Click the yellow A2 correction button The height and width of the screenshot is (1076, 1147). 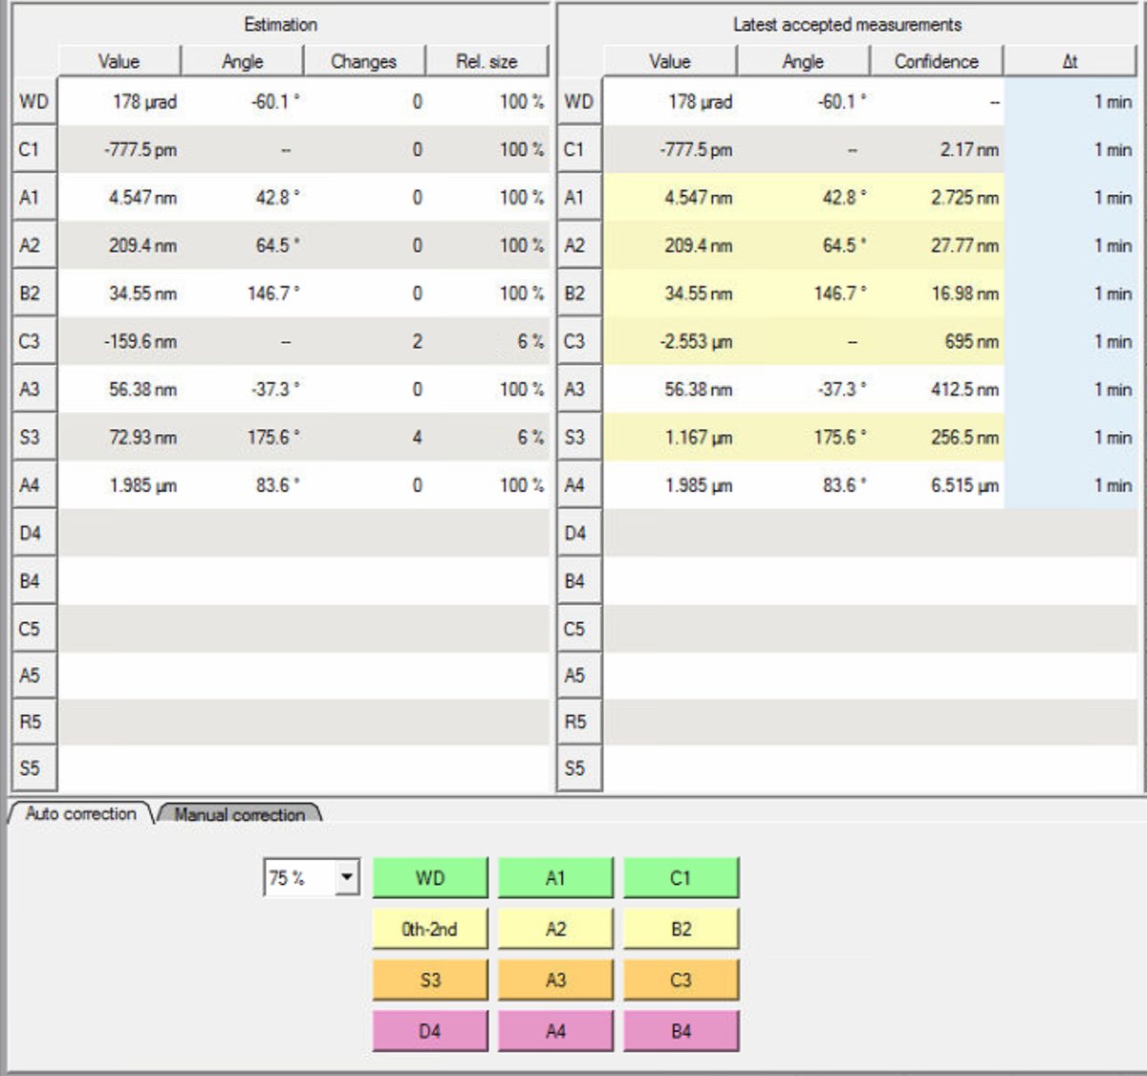tap(555, 929)
